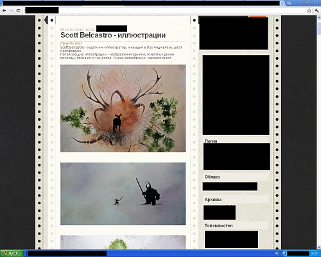Go back using browser back arrow

pos(4,10)
